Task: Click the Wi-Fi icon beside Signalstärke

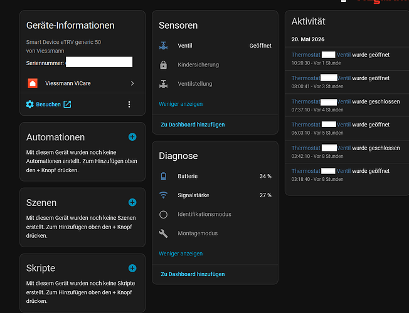Action: pyautogui.click(x=164, y=195)
